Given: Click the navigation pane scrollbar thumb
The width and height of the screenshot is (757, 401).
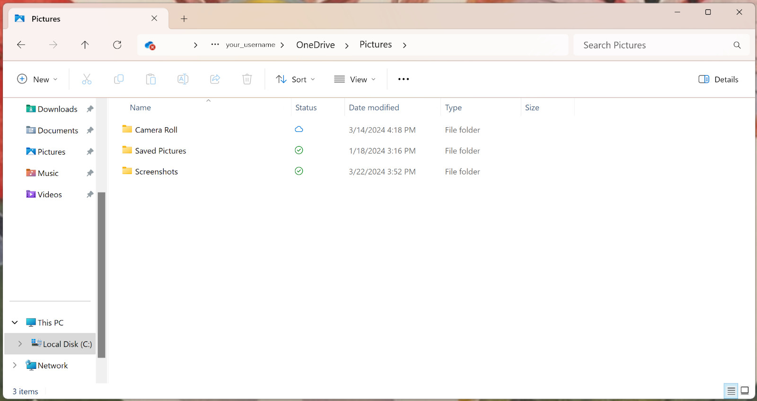Looking at the screenshot, I should [x=101, y=275].
